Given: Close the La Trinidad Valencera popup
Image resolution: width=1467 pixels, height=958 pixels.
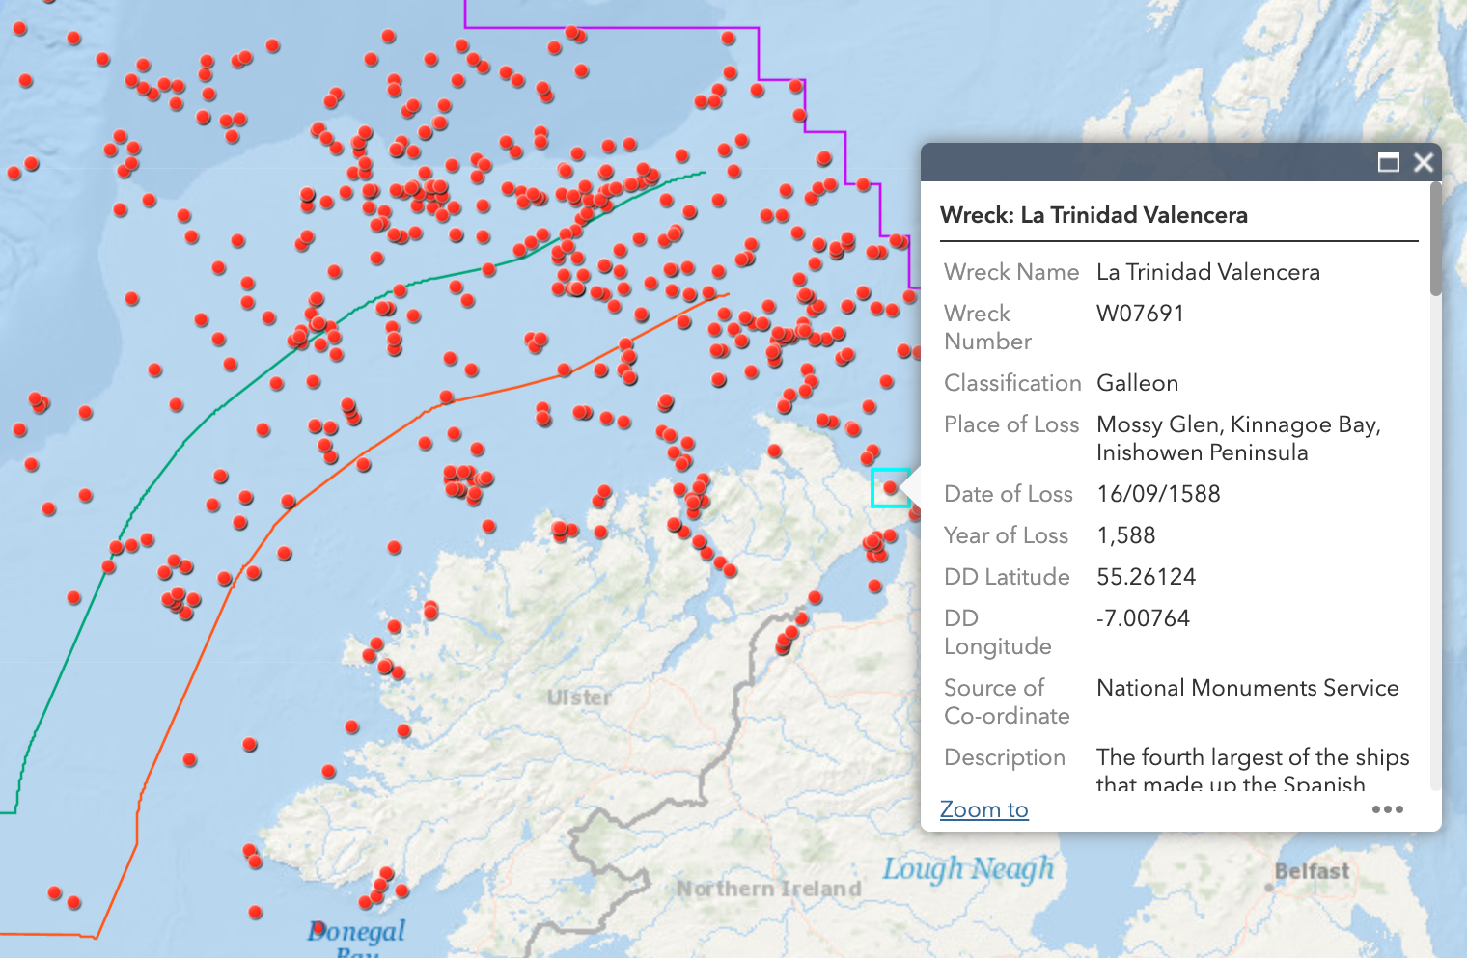Looking at the screenshot, I should (1423, 162).
